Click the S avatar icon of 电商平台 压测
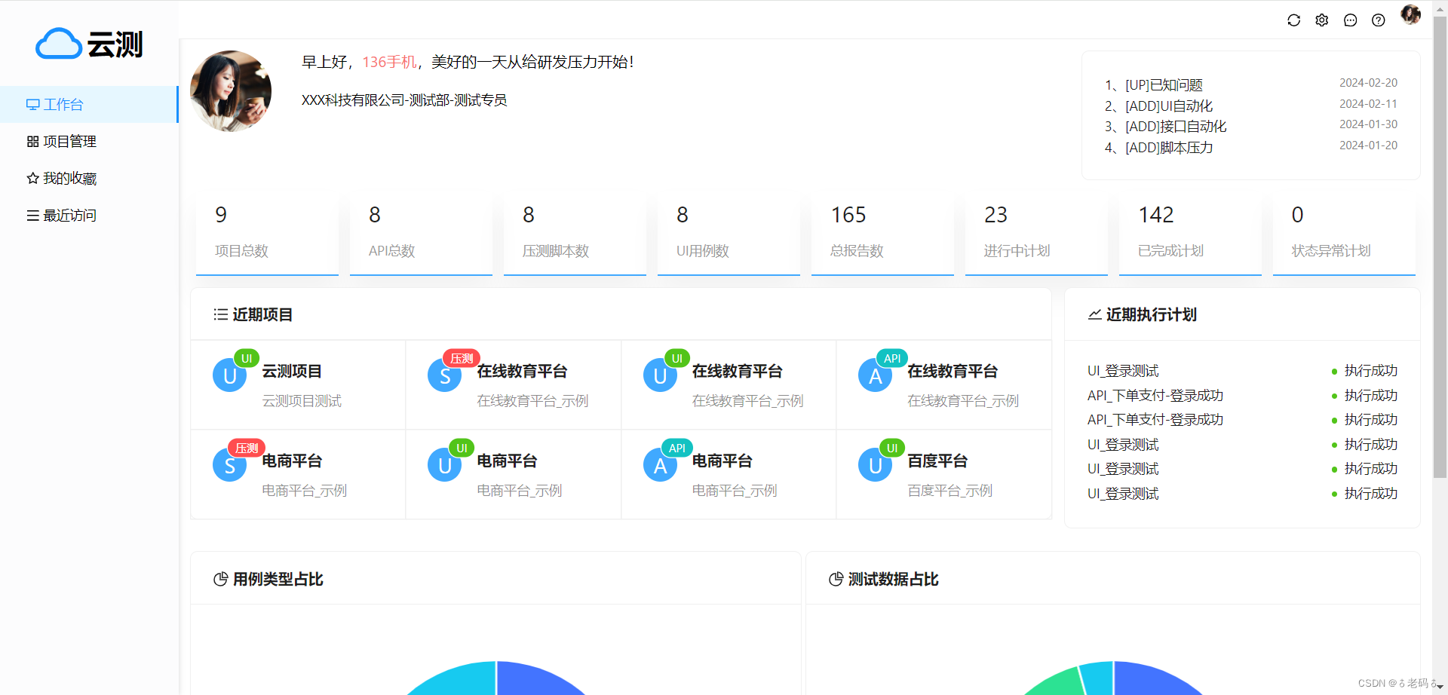1448x695 pixels. (230, 465)
